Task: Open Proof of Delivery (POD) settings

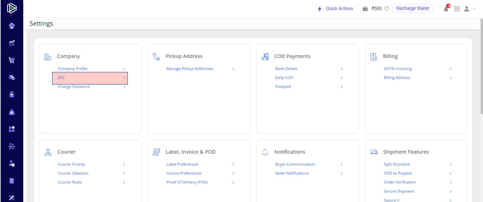Action: click(187, 182)
